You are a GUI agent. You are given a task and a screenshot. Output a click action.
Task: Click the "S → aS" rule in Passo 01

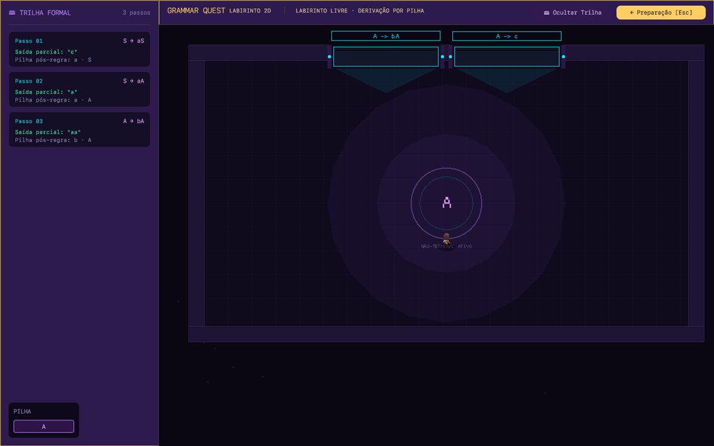[134, 41]
